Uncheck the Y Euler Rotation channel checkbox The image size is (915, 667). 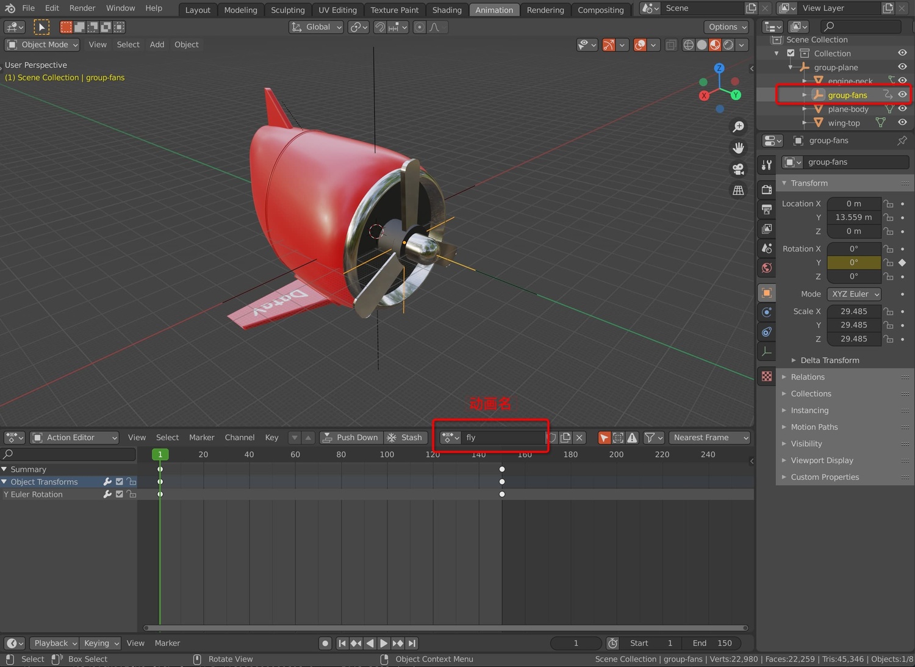120,494
